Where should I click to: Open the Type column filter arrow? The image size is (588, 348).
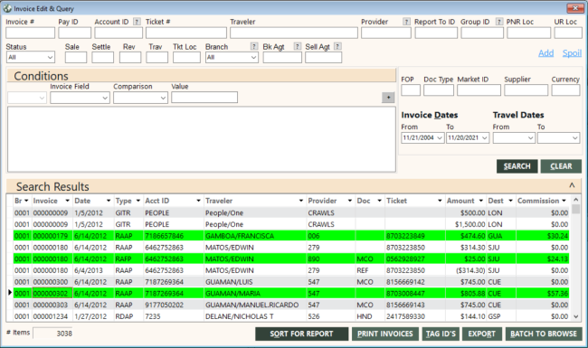point(138,201)
